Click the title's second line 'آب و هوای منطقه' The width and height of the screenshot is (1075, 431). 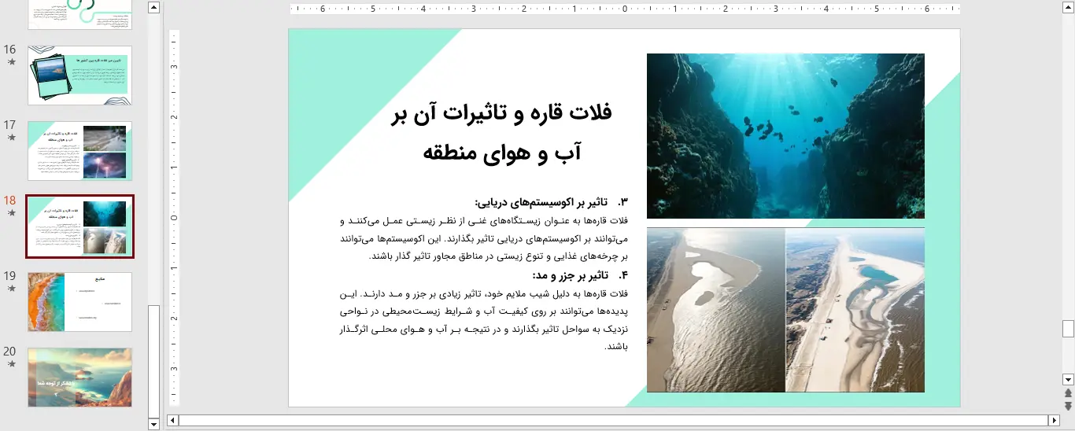coord(501,152)
